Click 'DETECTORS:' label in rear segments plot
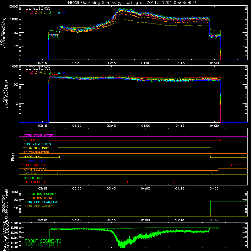The height and width of the screenshot is (251, 251). (38, 68)
